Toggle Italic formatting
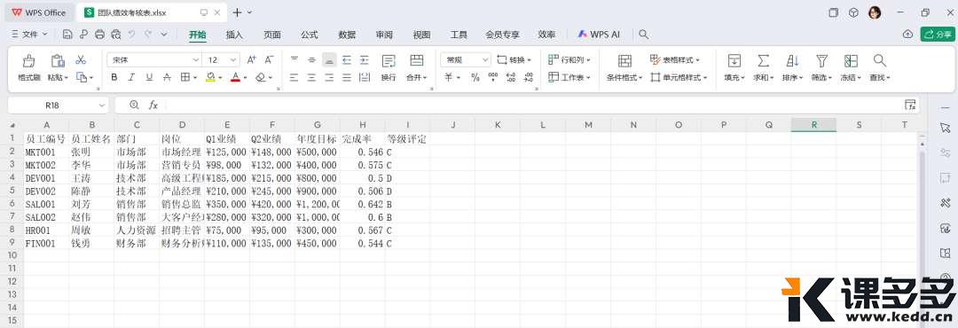The width and height of the screenshot is (958, 328). 131,78
